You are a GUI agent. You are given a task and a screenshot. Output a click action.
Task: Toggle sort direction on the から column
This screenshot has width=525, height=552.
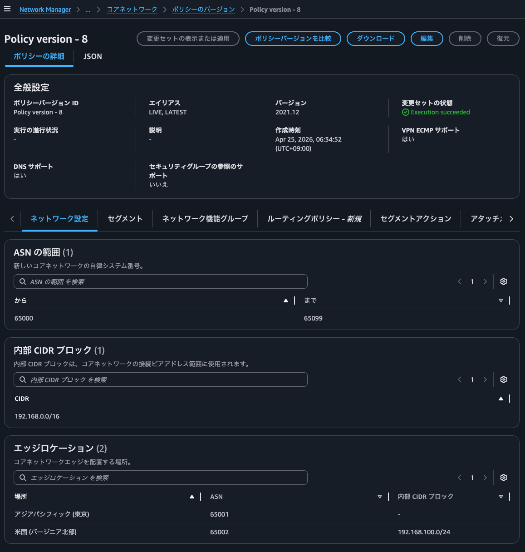(286, 301)
